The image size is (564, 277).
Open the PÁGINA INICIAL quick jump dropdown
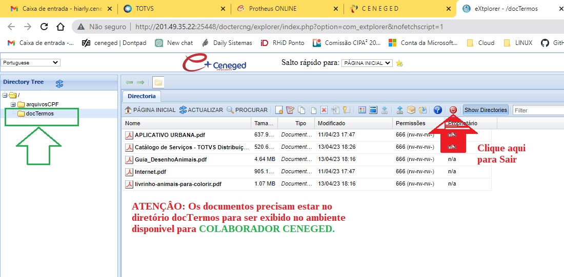(x=367, y=63)
